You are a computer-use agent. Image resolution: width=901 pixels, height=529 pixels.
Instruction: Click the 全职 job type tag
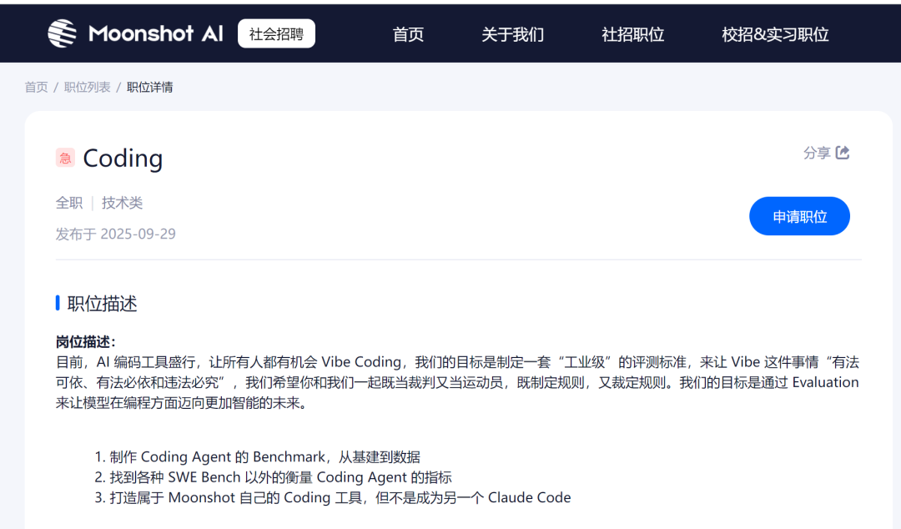coord(69,203)
